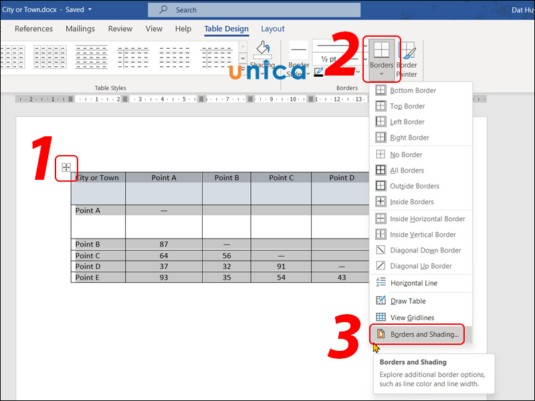
Task: Toggle No Border on selection
Action: click(406, 154)
